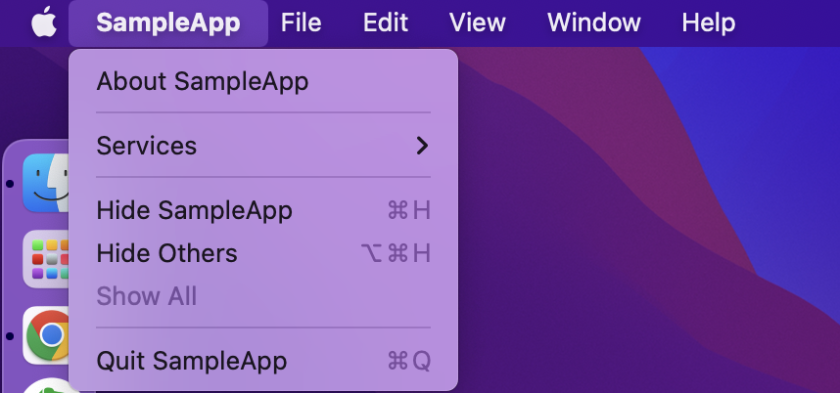Screen dimensions: 840x393
Task: Open the Apple menu
Action: click(x=44, y=22)
